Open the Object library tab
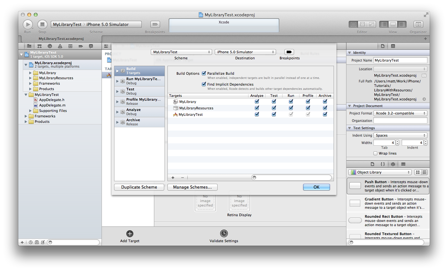The width and height of the screenshot is (448, 271). (x=393, y=164)
